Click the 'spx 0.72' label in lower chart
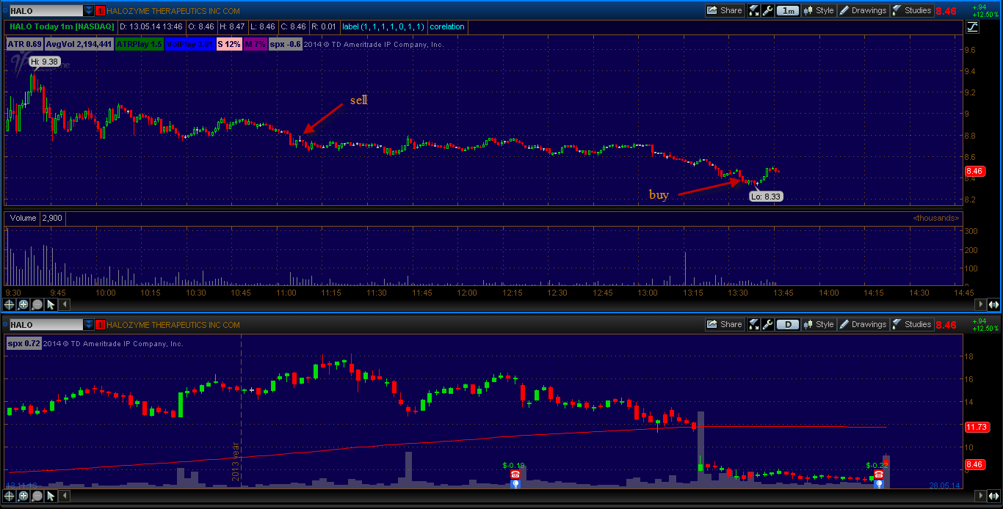 (x=23, y=343)
